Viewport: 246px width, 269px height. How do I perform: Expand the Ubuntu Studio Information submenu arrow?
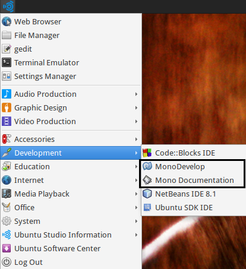tap(136, 235)
